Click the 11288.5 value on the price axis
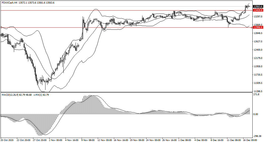Viewport: 264px width, 143px height. [x=258, y=91]
